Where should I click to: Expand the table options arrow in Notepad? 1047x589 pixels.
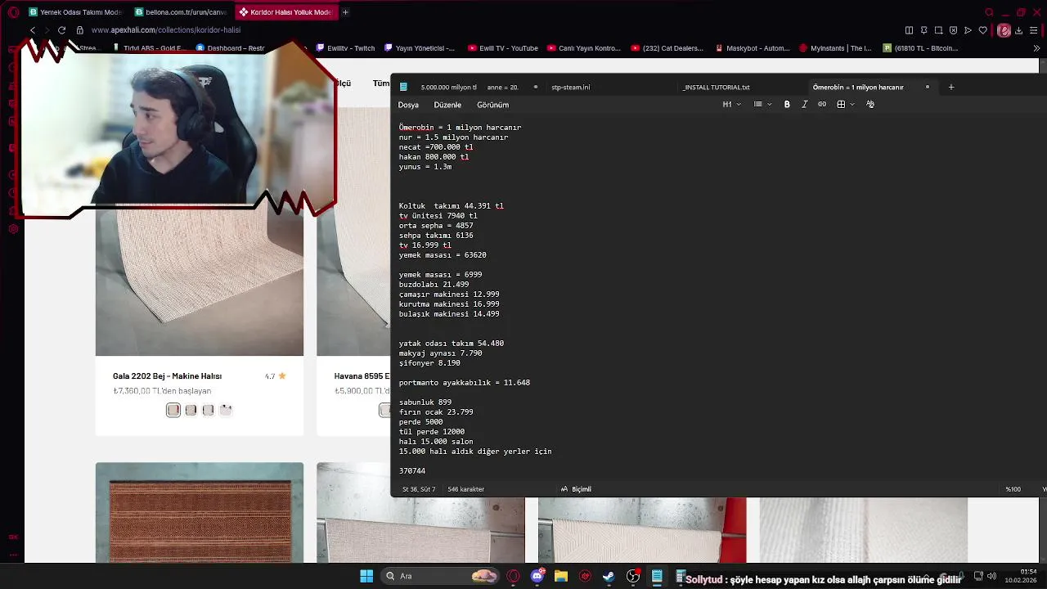[852, 105]
